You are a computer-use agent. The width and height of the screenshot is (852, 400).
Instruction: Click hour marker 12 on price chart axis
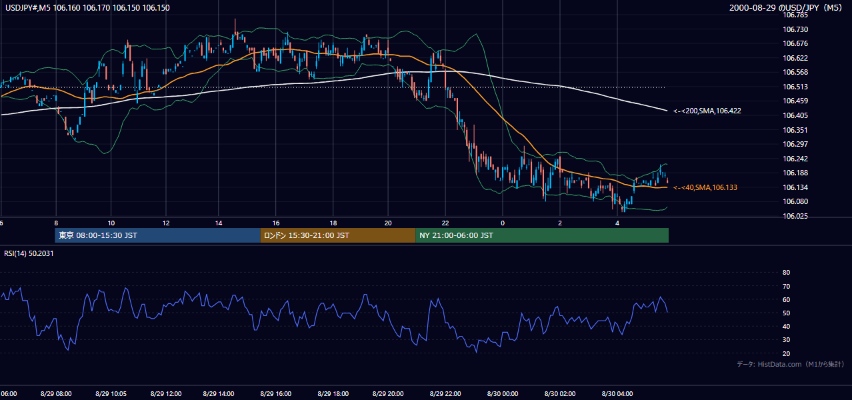click(x=166, y=223)
